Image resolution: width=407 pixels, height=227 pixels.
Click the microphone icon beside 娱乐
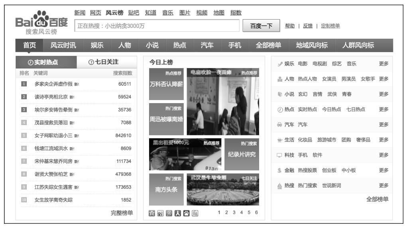click(280, 64)
